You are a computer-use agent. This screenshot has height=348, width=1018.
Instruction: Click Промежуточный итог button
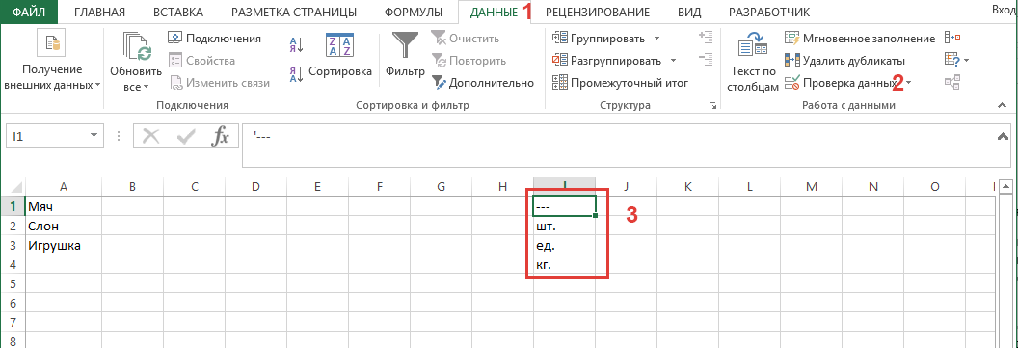[620, 83]
